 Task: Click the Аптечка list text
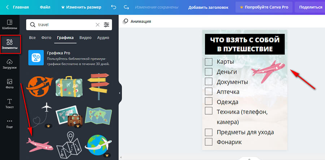tap(228, 92)
